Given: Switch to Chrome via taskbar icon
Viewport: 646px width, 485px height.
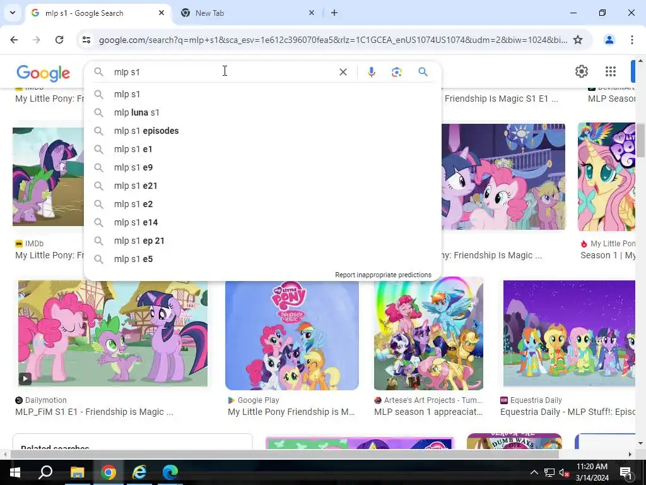Looking at the screenshot, I should 109,472.
